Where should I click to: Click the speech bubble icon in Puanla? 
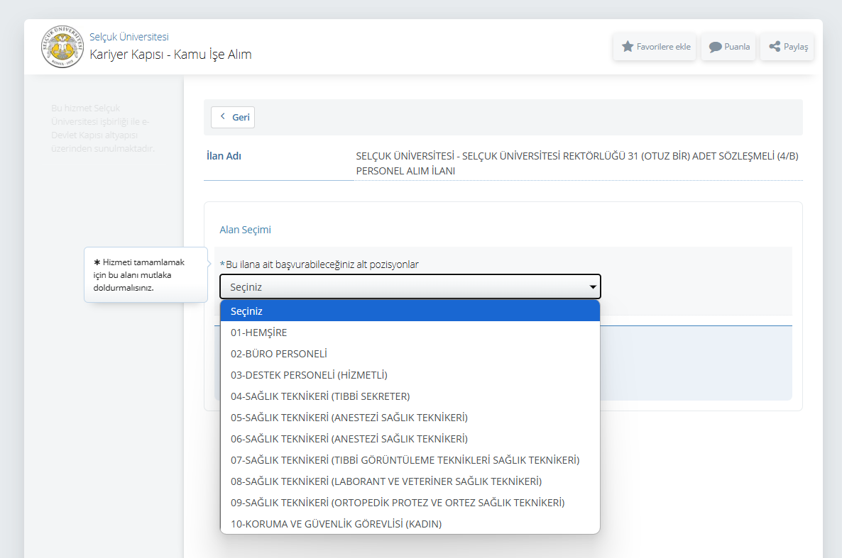[715, 47]
